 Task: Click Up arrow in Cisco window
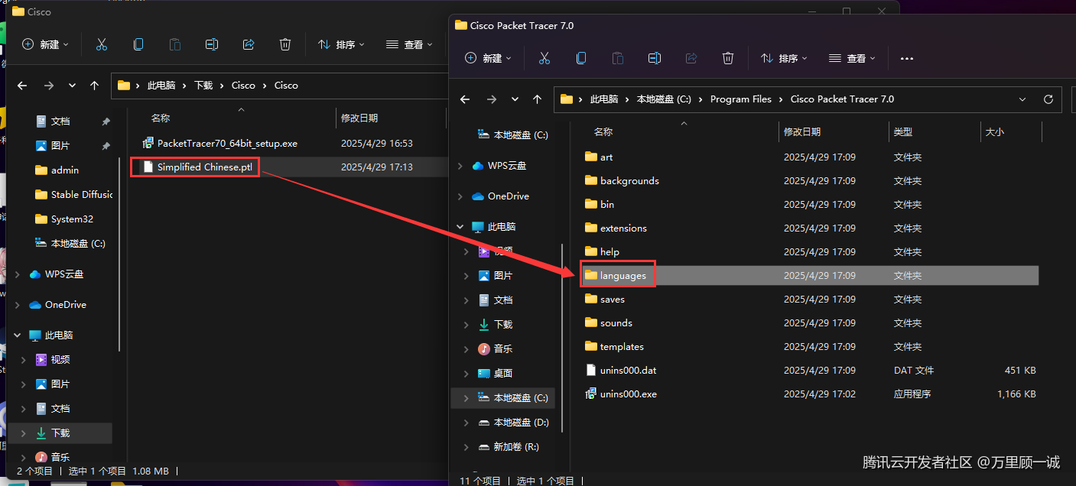[94, 86]
